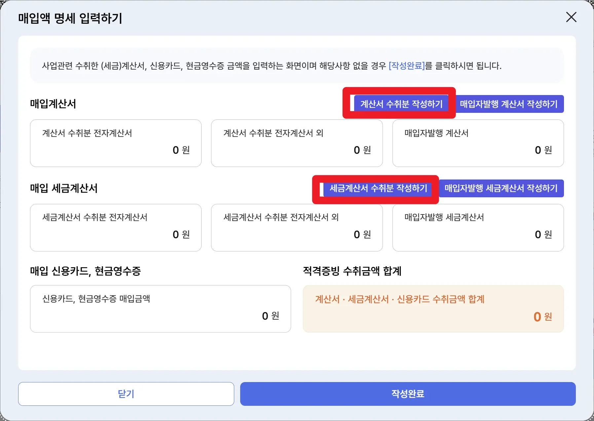This screenshot has height=421, width=594.
Task: Click the 계산서 수취분 작성하기 button
Action: pos(401,104)
